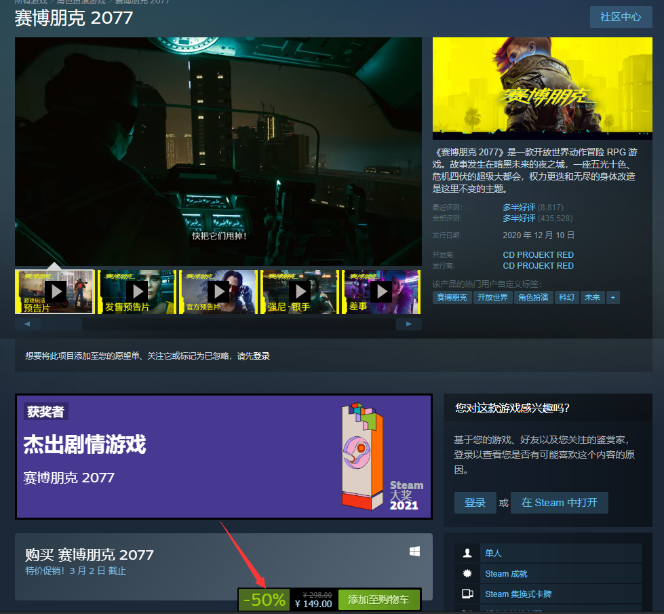This screenshot has height=614, width=664.
Task: Play the 差事 trailer thumbnail
Action: click(x=380, y=292)
